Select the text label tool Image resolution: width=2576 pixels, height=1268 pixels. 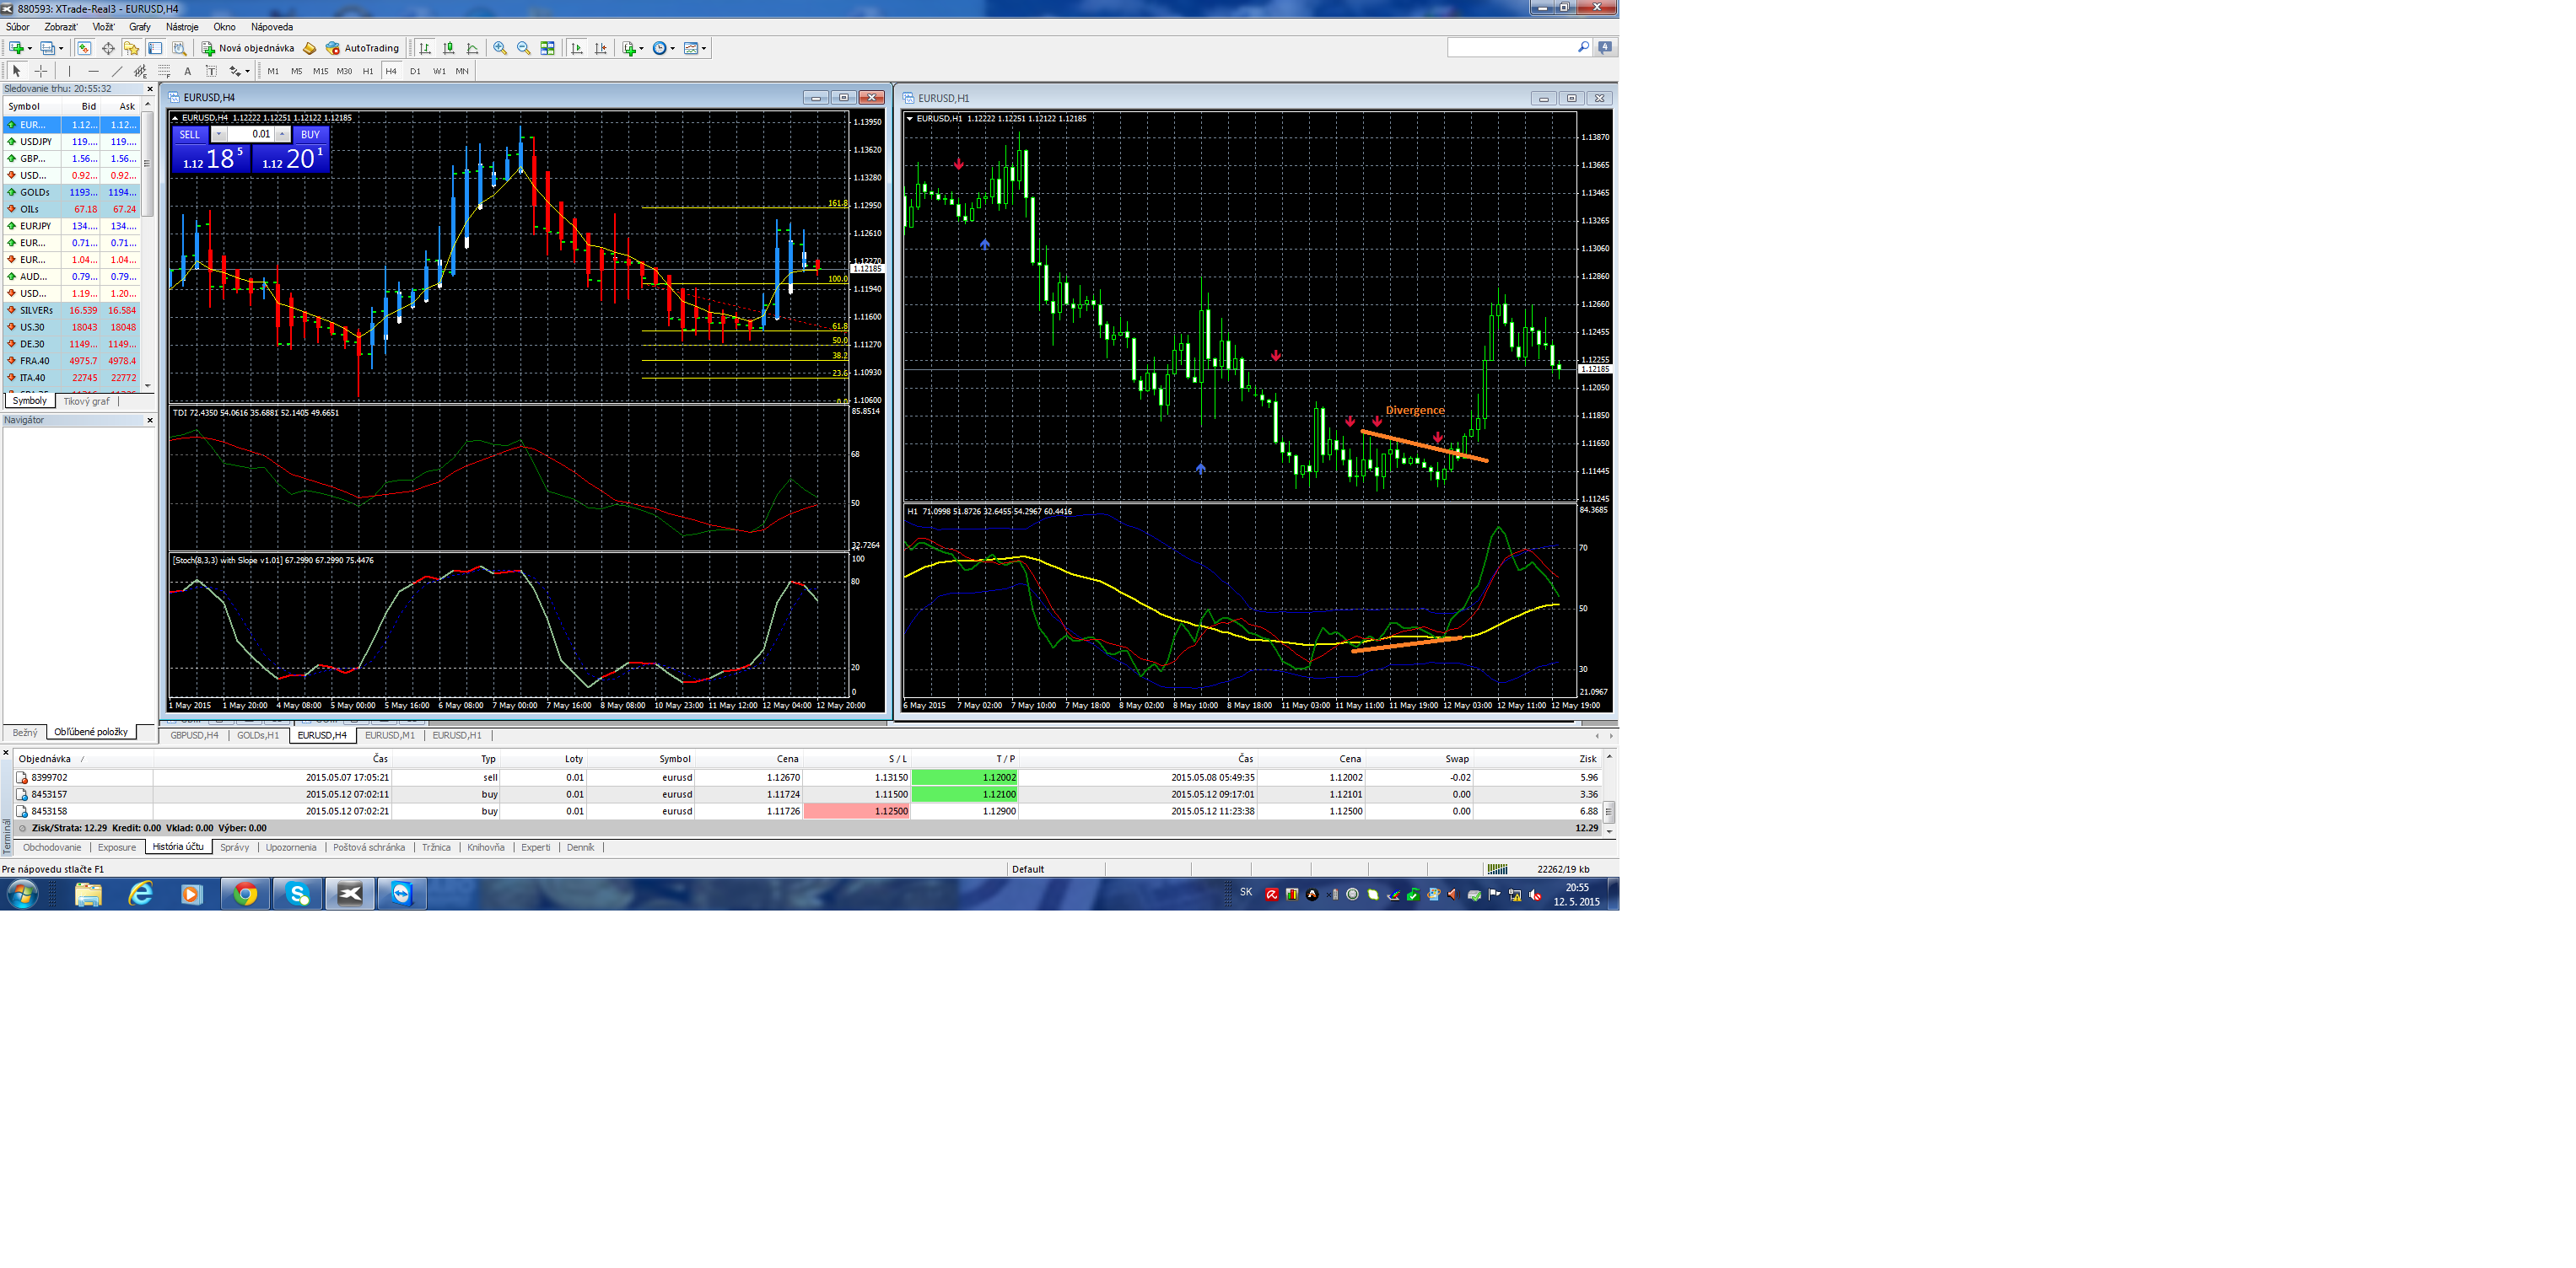pyautogui.click(x=211, y=71)
